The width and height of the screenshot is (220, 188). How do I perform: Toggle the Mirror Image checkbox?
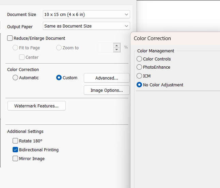(x=15, y=158)
